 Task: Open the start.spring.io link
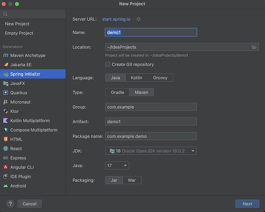116,19
